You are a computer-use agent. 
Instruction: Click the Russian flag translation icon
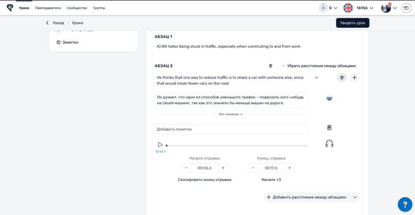pyautogui.click(x=329, y=98)
